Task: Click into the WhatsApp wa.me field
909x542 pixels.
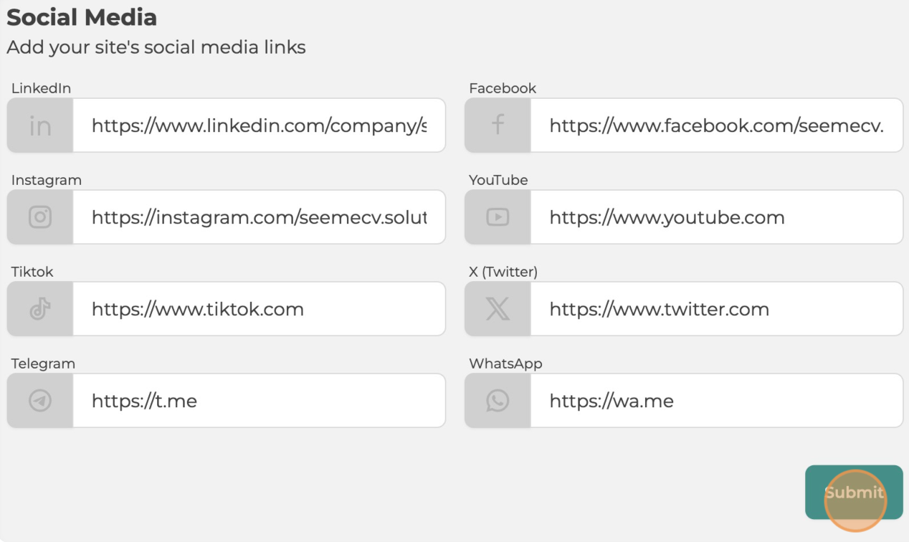Action: point(716,401)
